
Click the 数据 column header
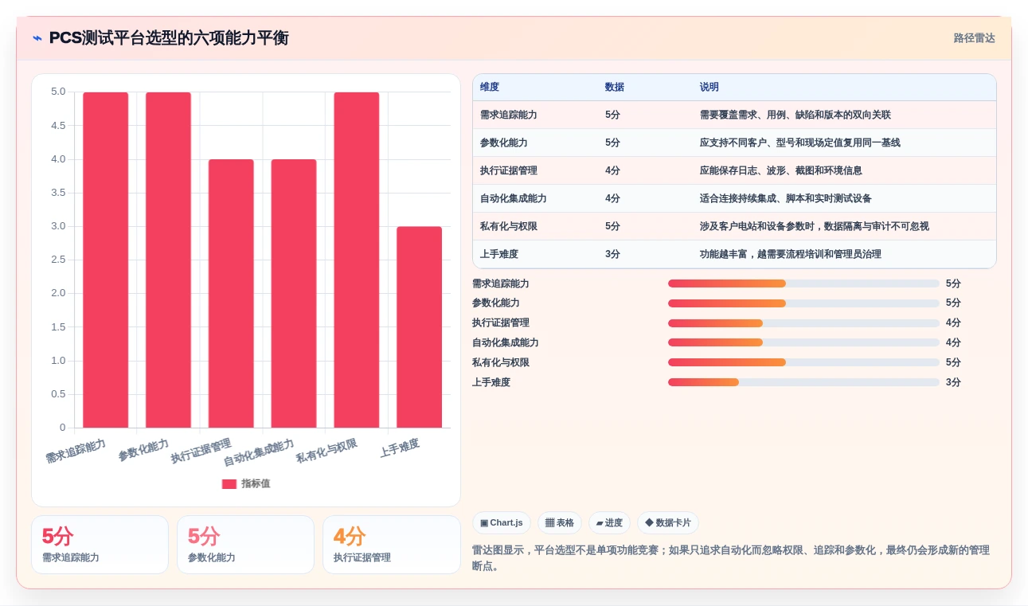tap(615, 87)
